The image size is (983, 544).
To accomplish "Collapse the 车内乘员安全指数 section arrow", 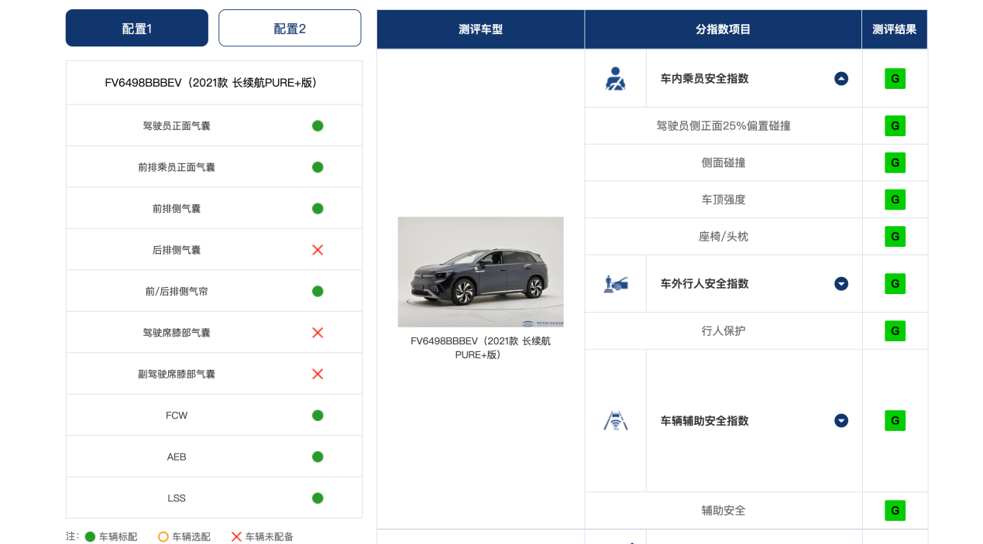I will click(x=841, y=79).
